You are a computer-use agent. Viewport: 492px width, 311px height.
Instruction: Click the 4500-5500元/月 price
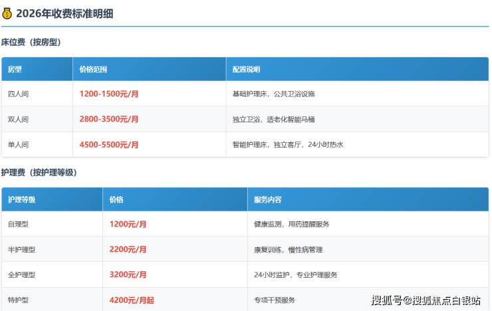(x=109, y=144)
